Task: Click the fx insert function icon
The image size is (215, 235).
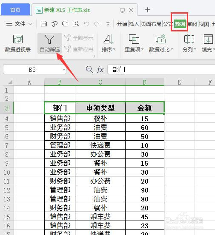Action: tap(100, 69)
